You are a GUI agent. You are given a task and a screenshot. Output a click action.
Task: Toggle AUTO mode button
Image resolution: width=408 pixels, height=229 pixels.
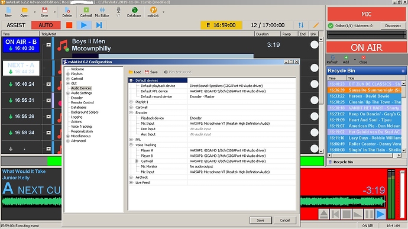pyautogui.click(x=46, y=25)
